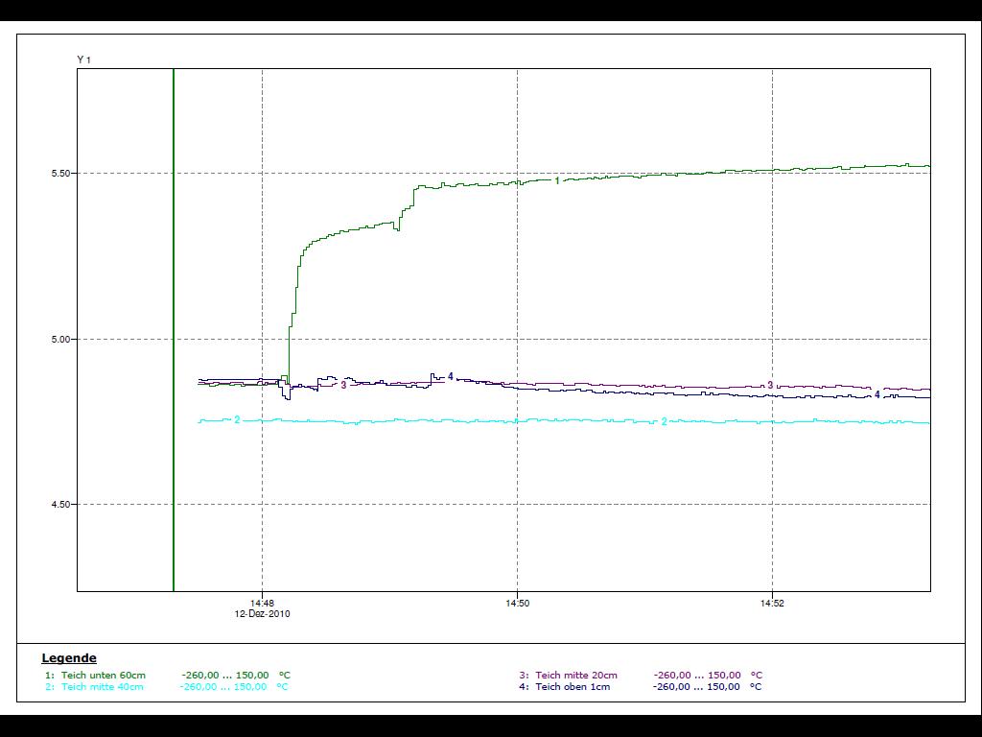Click the Y 1 axis label
The height and width of the screenshot is (737, 982).
(x=83, y=60)
